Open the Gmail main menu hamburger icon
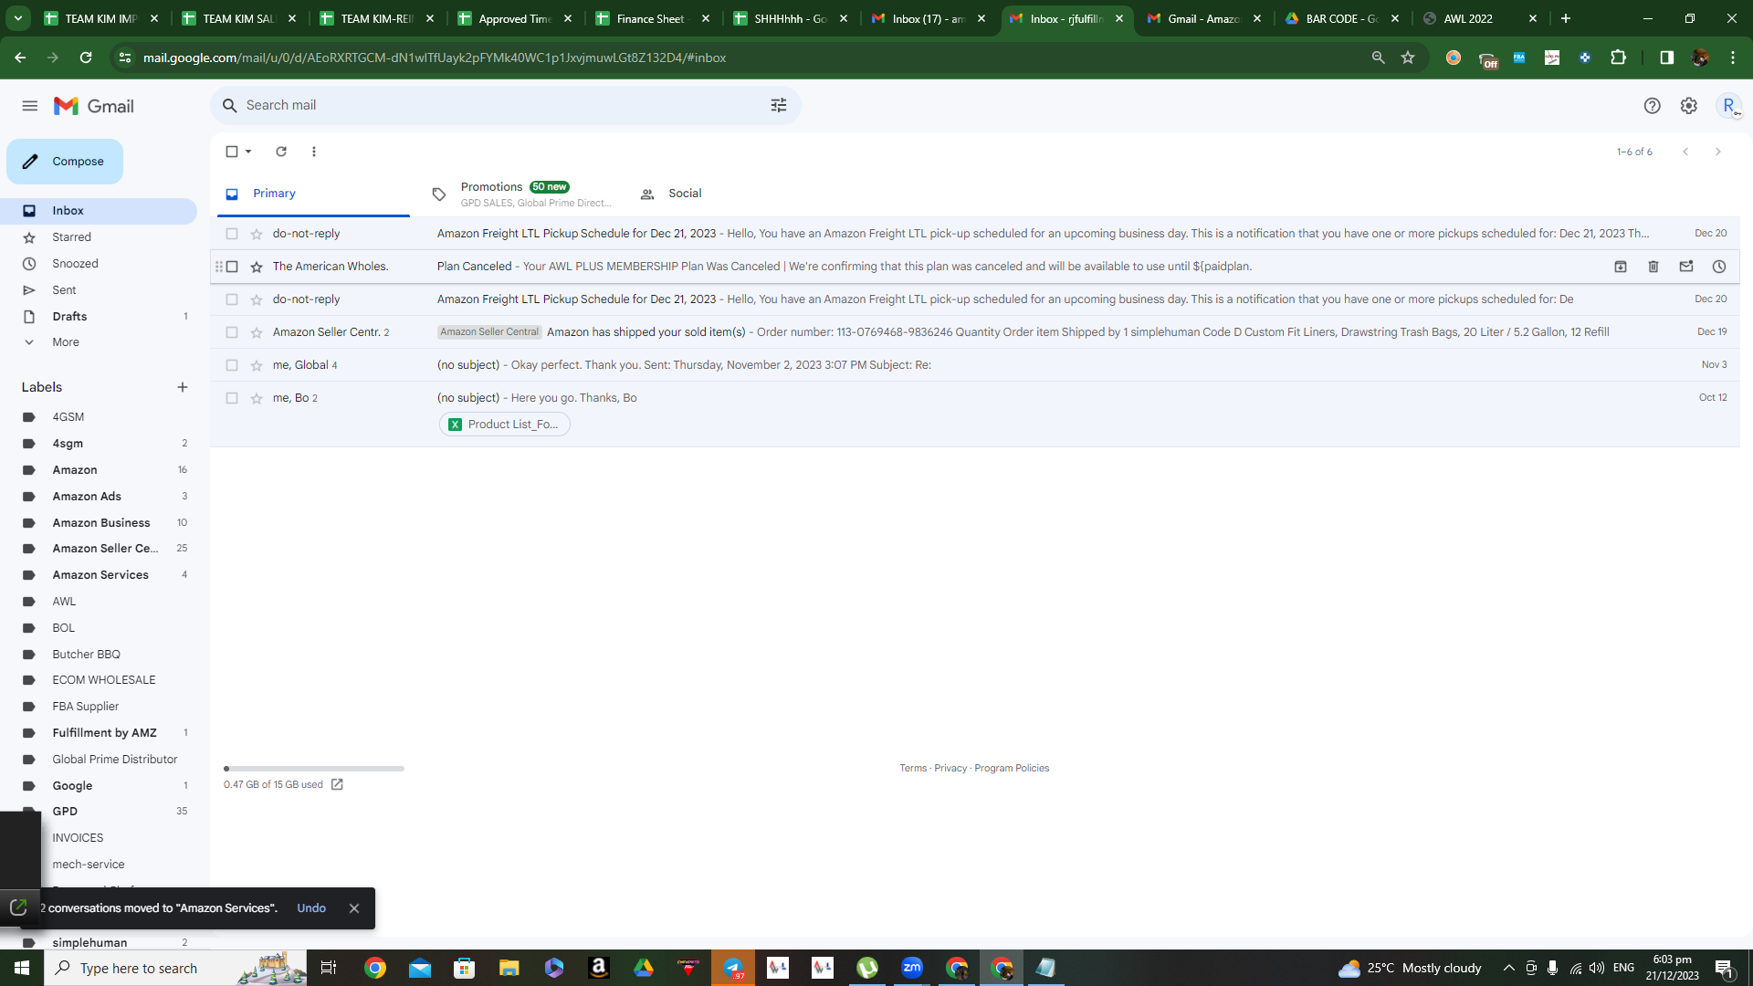Viewport: 1753px width, 986px height. [x=30, y=106]
